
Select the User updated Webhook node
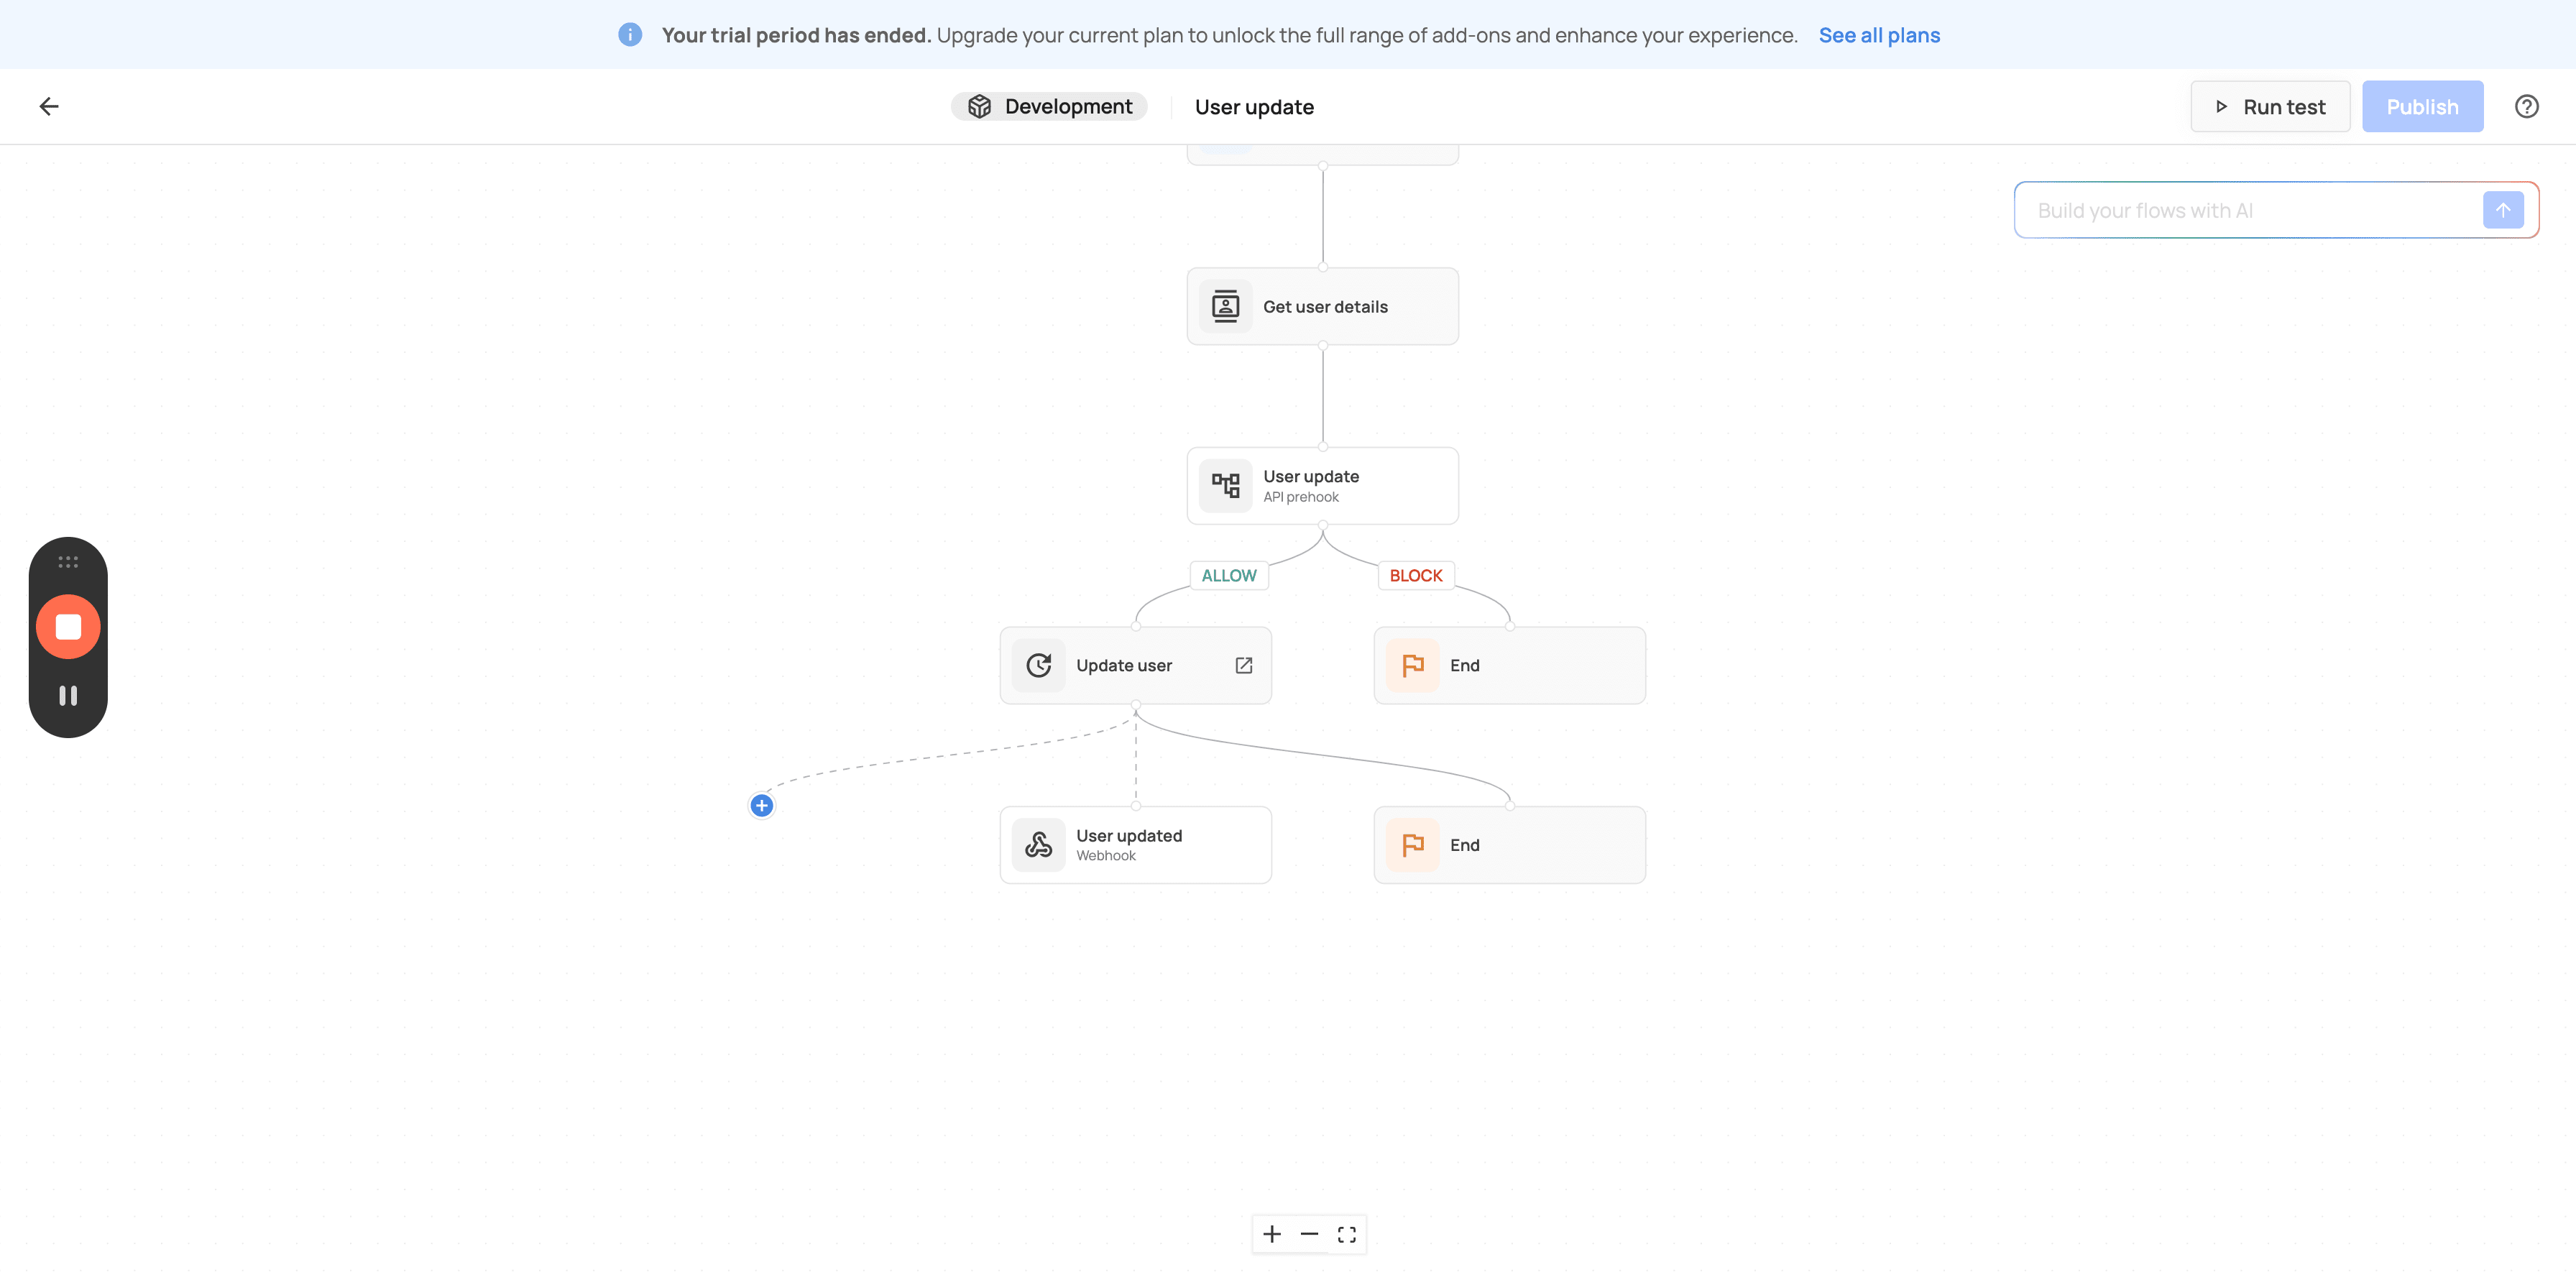[1135, 845]
